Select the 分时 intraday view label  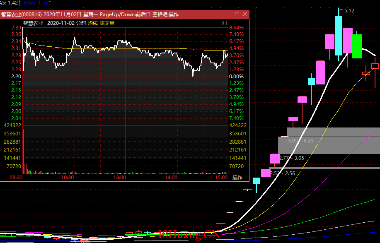click(81, 23)
